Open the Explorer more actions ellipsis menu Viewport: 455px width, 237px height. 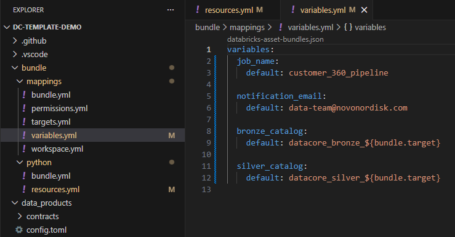[171, 10]
